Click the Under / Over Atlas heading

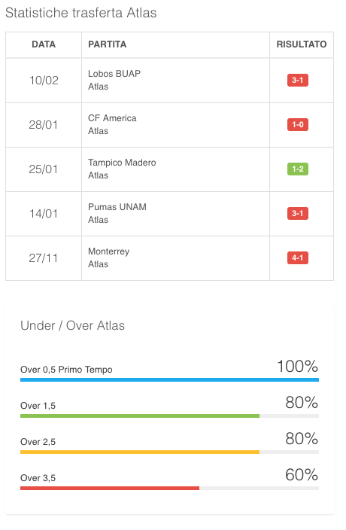pyautogui.click(x=72, y=325)
